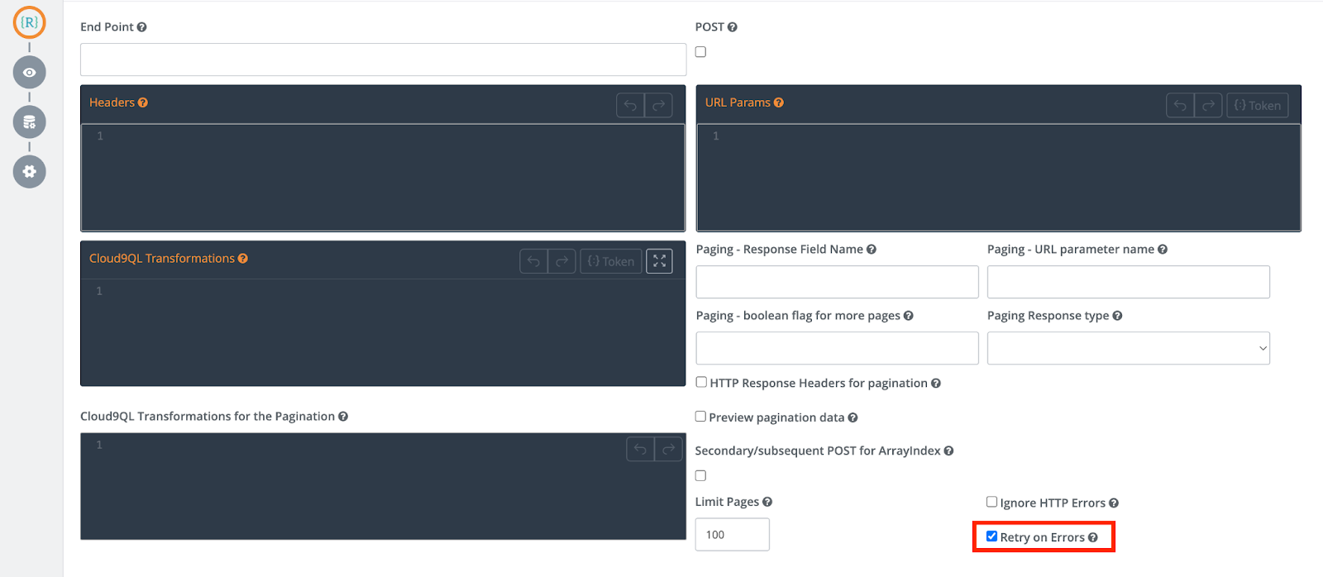Open the settings gear step in sidebar
The height and width of the screenshot is (577, 1323).
click(x=29, y=172)
